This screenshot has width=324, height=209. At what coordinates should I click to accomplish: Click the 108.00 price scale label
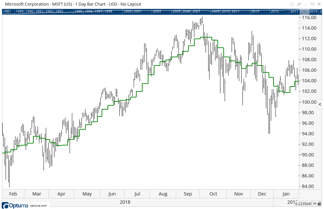tap(309, 60)
